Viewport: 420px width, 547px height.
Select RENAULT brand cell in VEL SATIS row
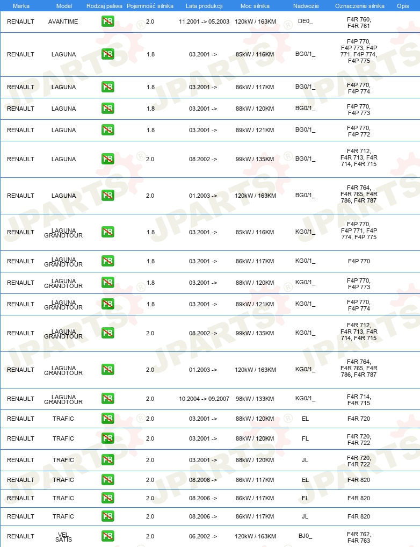(x=20, y=537)
